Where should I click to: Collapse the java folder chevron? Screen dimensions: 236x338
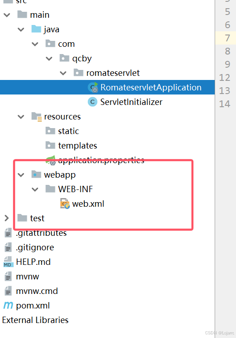point(21,30)
